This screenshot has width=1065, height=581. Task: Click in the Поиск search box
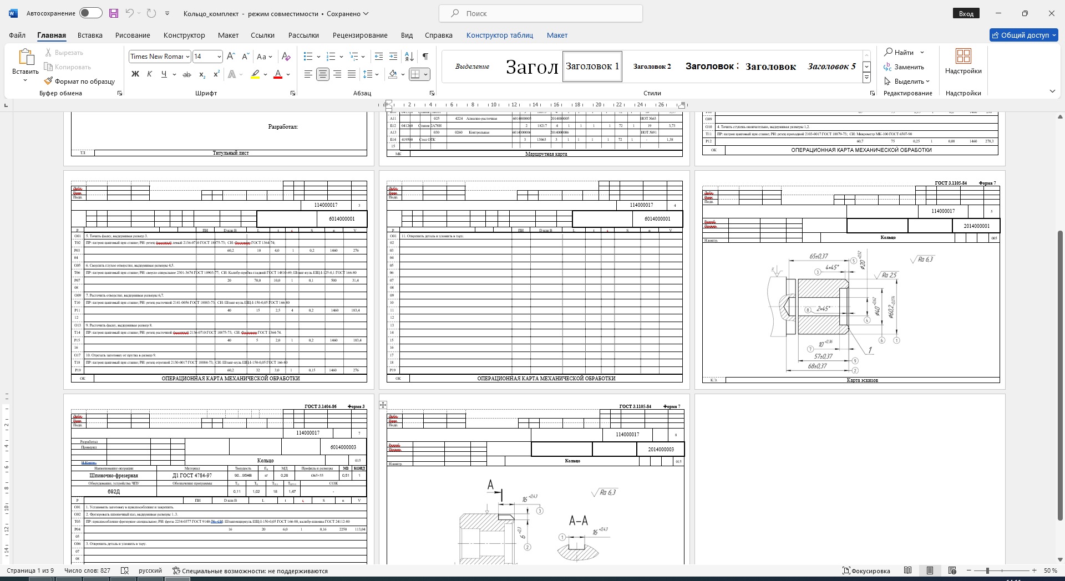(x=541, y=13)
